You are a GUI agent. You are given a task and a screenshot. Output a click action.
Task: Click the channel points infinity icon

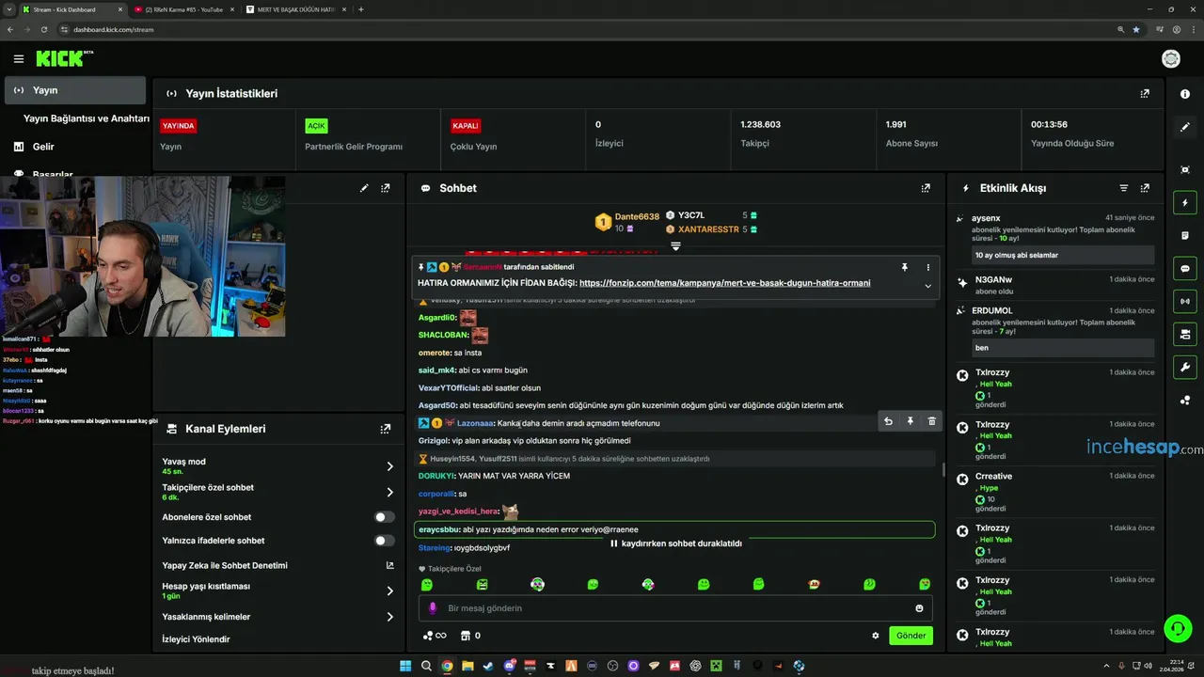(434, 636)
